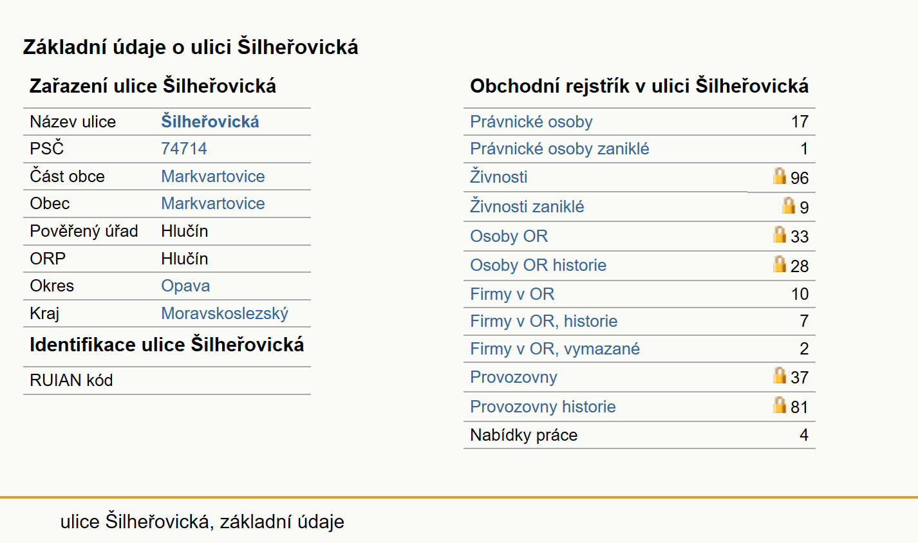Click the lock icon in Osoby OR row

pos(780,234)
